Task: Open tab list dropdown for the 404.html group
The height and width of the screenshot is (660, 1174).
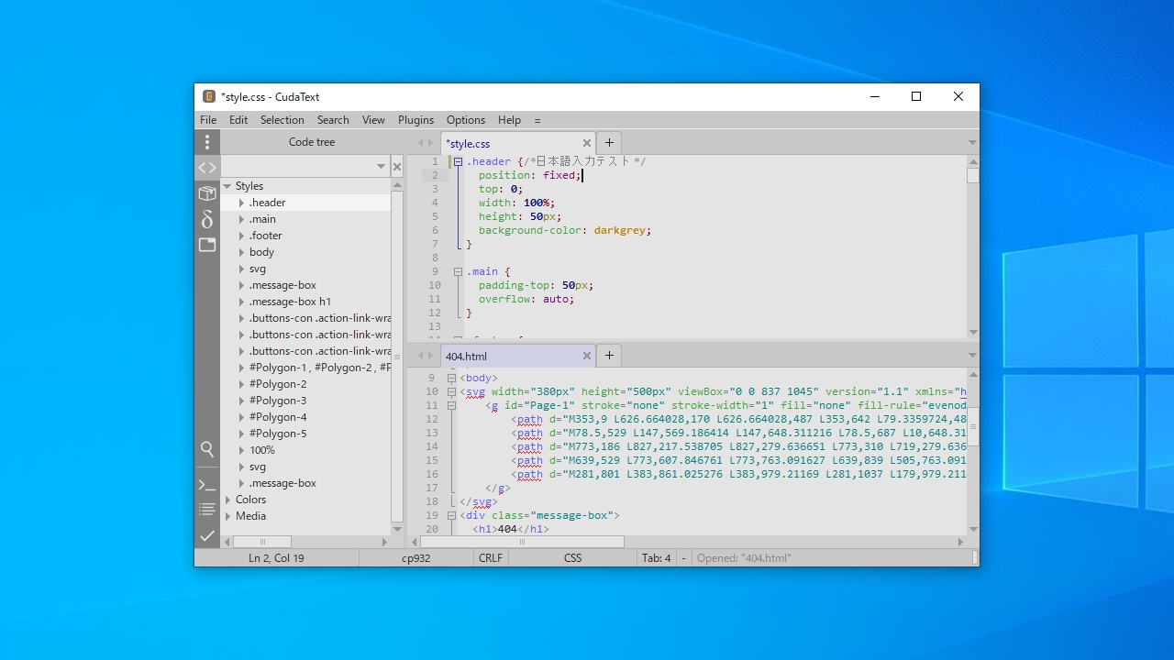Action: coord(972,356)
